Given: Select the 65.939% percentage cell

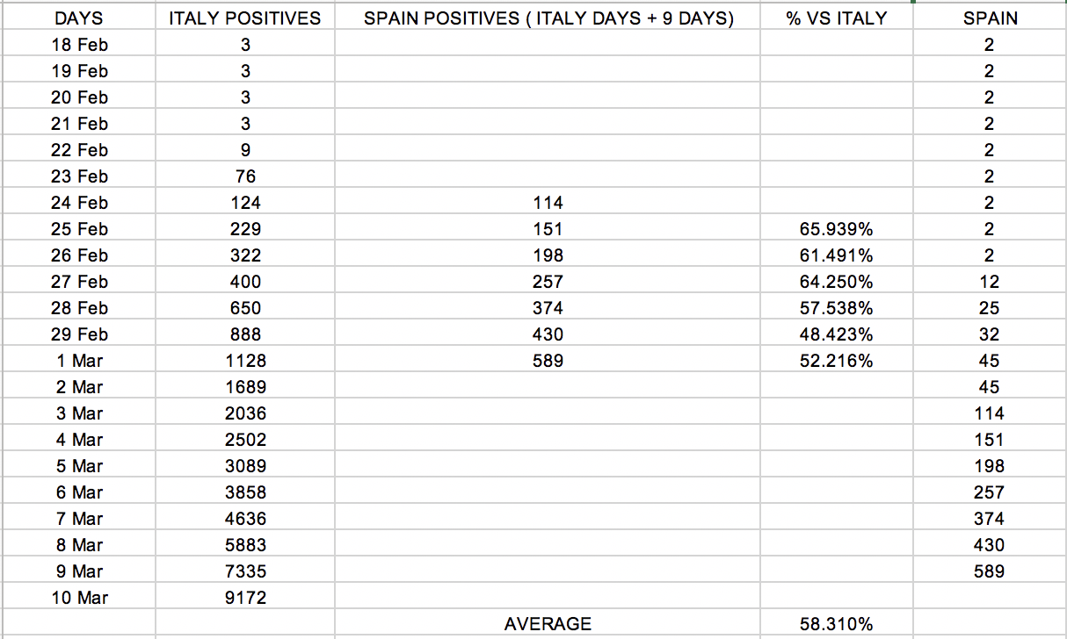Looking at the screenshot, I should (x=836, y=229).
